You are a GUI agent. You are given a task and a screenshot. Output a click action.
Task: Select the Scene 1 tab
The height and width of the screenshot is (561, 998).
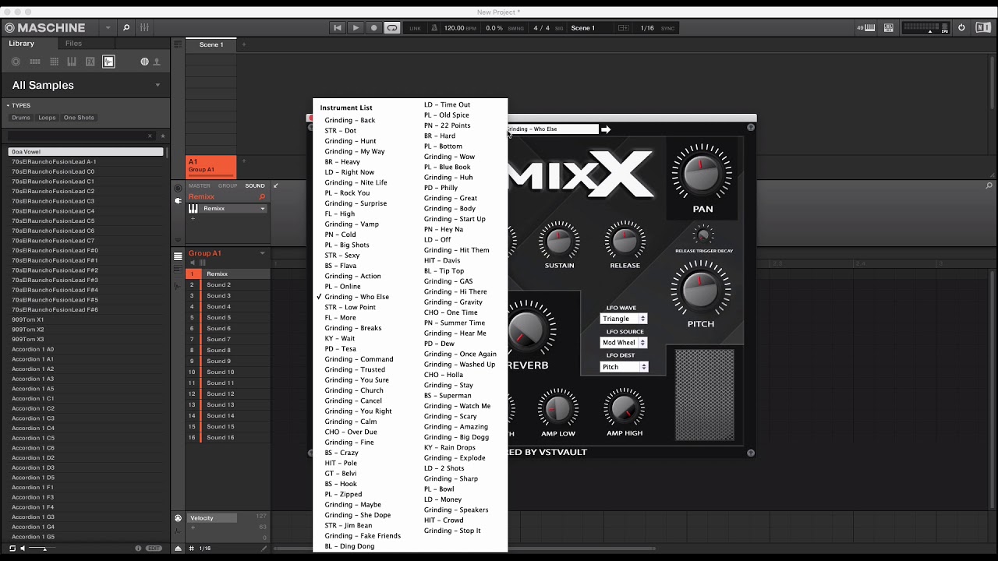click(211, 44)
